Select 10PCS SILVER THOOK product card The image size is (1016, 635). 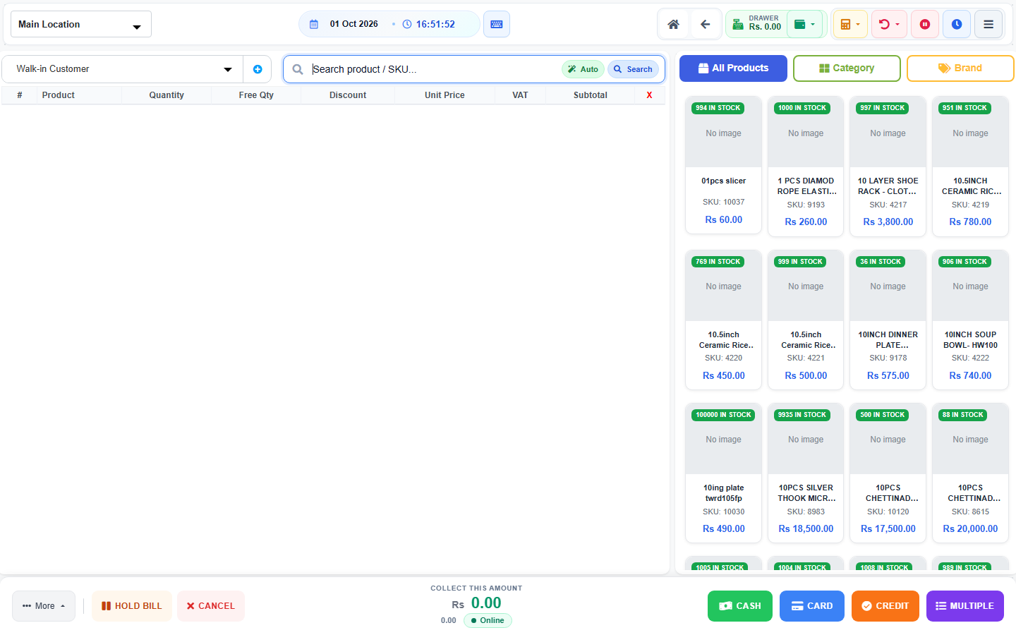pos(806,472)
